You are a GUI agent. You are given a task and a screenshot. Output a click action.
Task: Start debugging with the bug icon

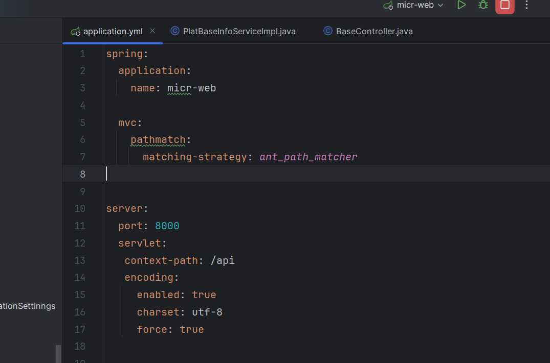tap(483, 5)
